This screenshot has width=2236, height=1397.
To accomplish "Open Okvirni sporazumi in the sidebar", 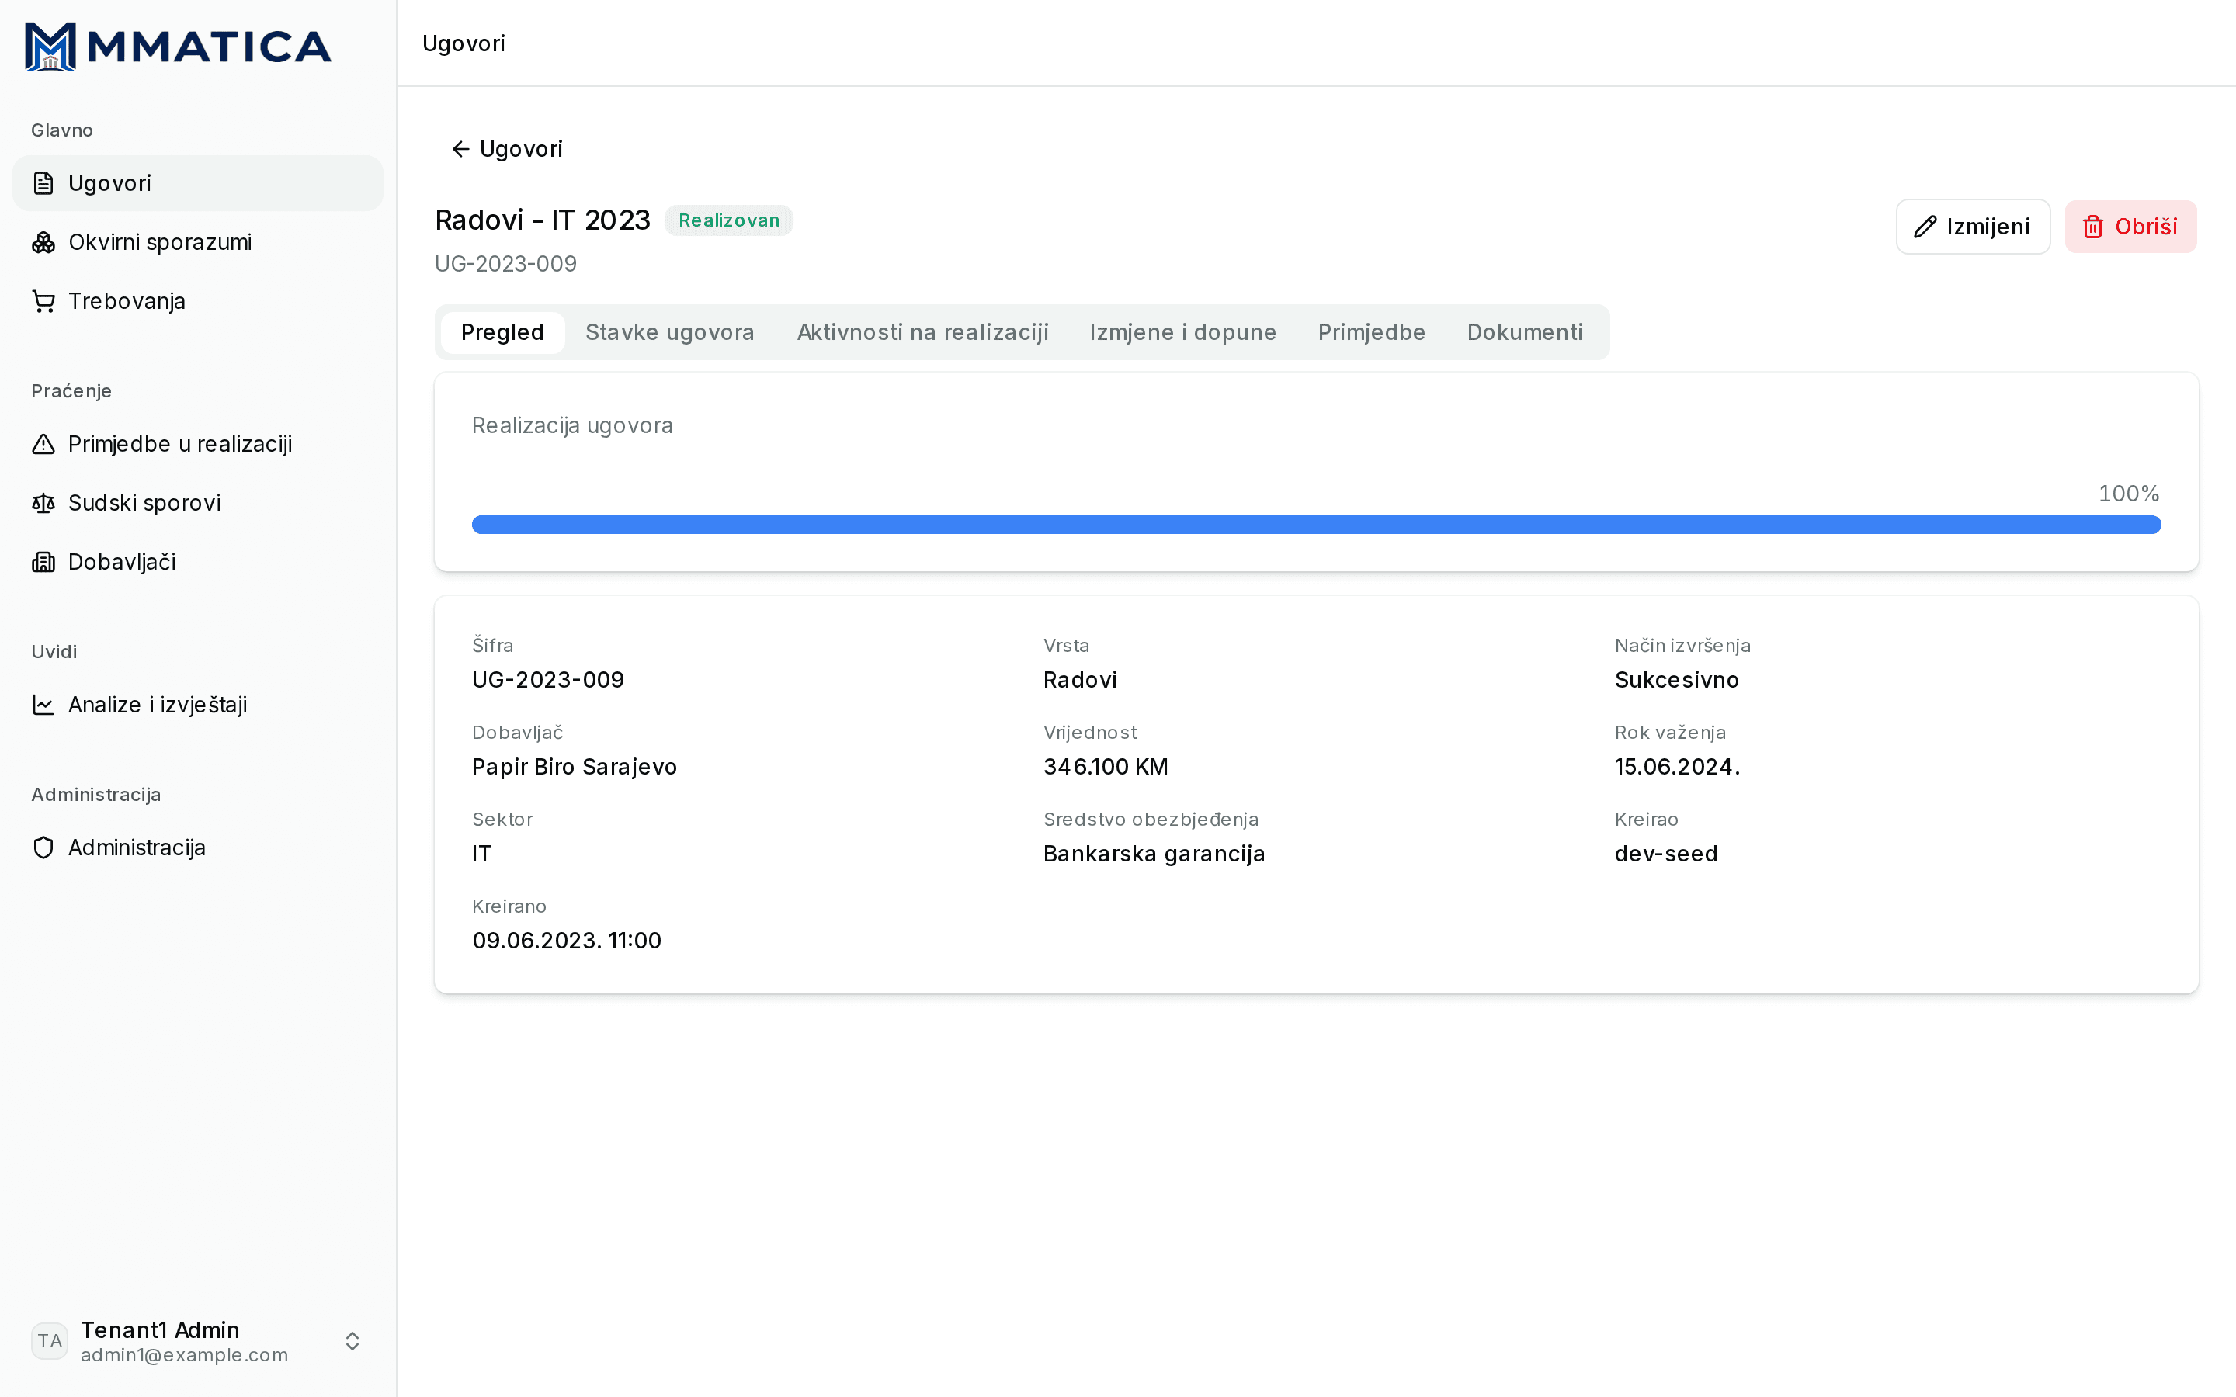I will pyautogui.click(x=198, y=242).
